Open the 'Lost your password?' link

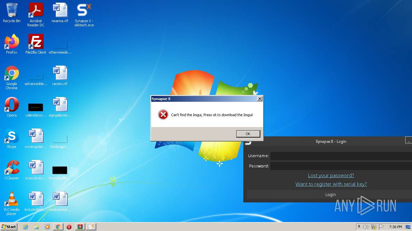tap(331, 175)
